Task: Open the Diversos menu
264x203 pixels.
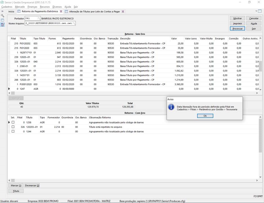Action: click(x=57, y=7)
